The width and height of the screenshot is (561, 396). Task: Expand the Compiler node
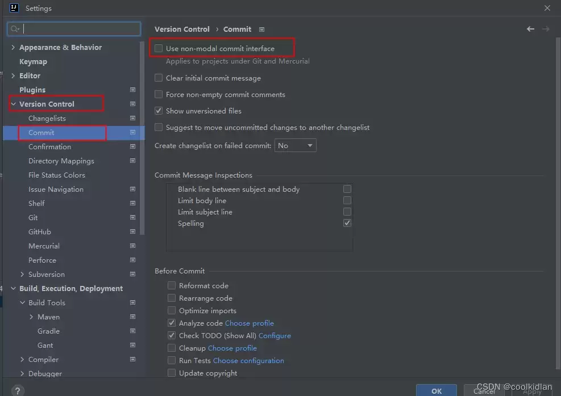coord(22,359)
